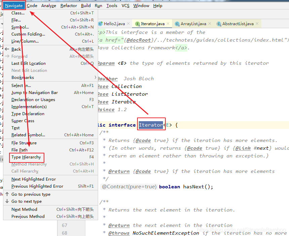Click Collection in @see line
The height and width of the screenshot is (236, 289).
127,86
